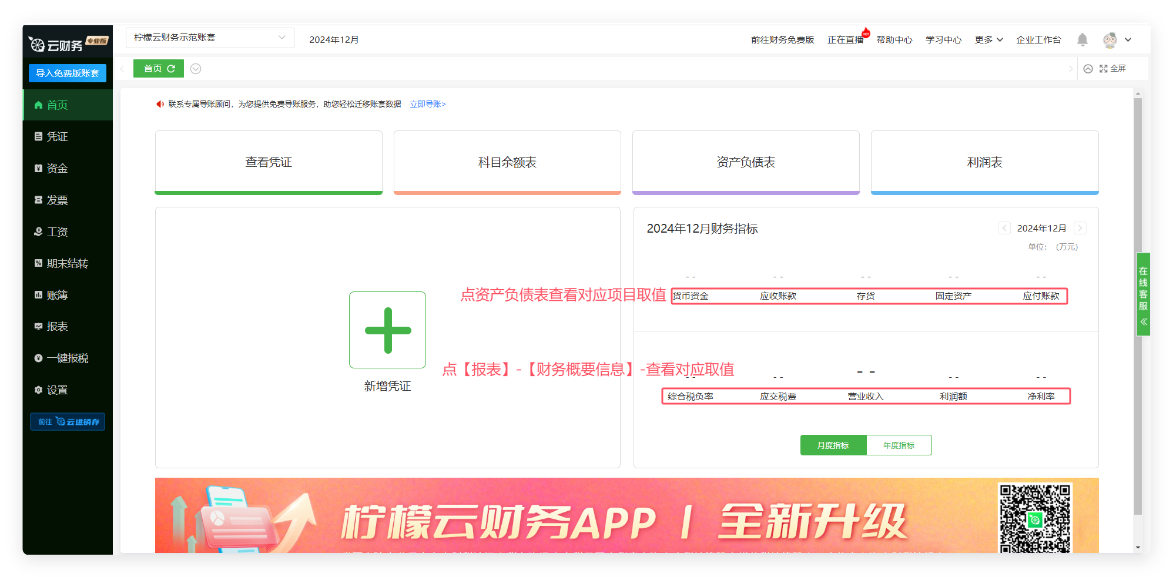This screenshot has height=577, width=1173.
Task: Switch to 年度指标 view
Action: [x=899, y=445]
